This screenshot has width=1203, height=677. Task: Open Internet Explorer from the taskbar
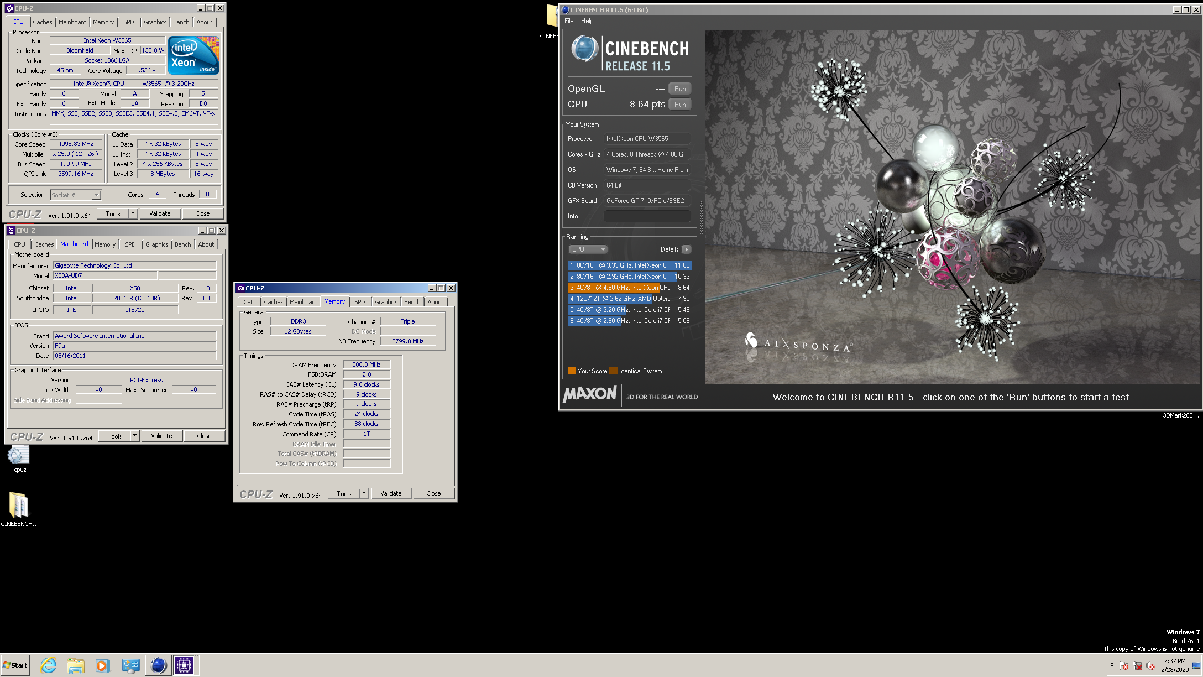pos(49,665)
